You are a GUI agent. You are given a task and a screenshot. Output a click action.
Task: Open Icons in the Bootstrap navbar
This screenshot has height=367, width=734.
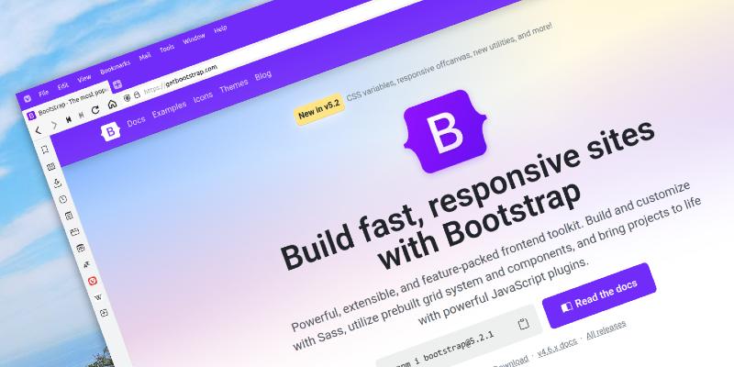click(x=203, y=97)
